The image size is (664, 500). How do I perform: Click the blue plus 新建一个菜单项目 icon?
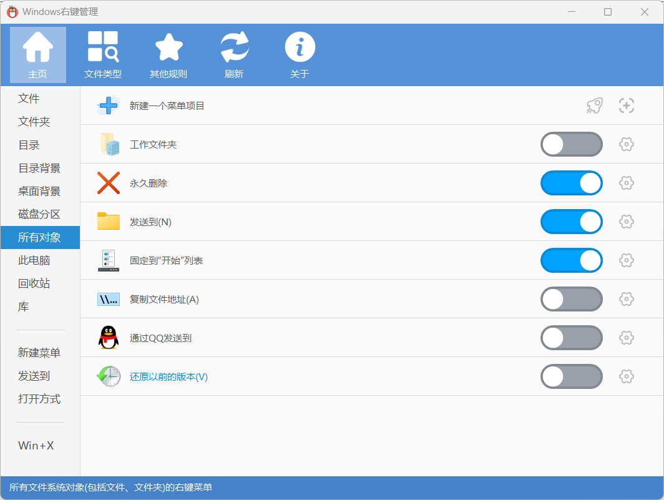[108, 105]
